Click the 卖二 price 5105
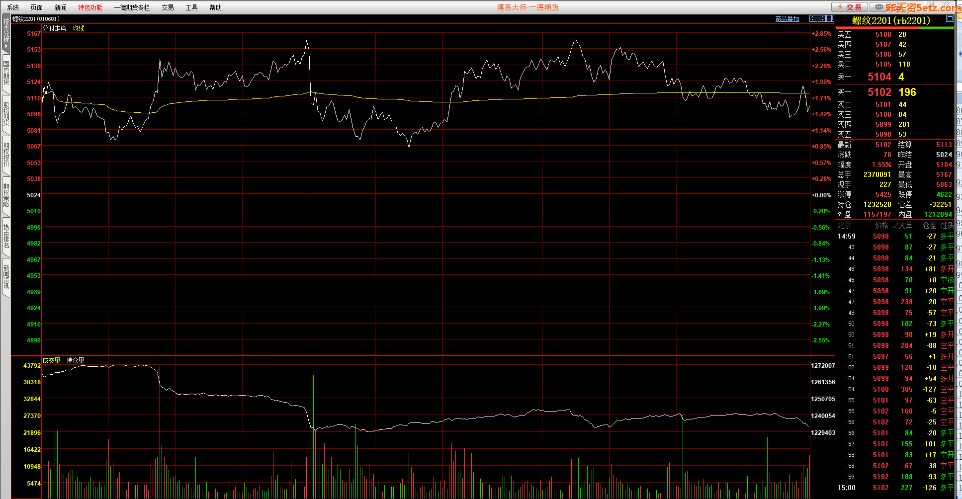The width and height of the screenshot is (962, 499). coord(883,64)
